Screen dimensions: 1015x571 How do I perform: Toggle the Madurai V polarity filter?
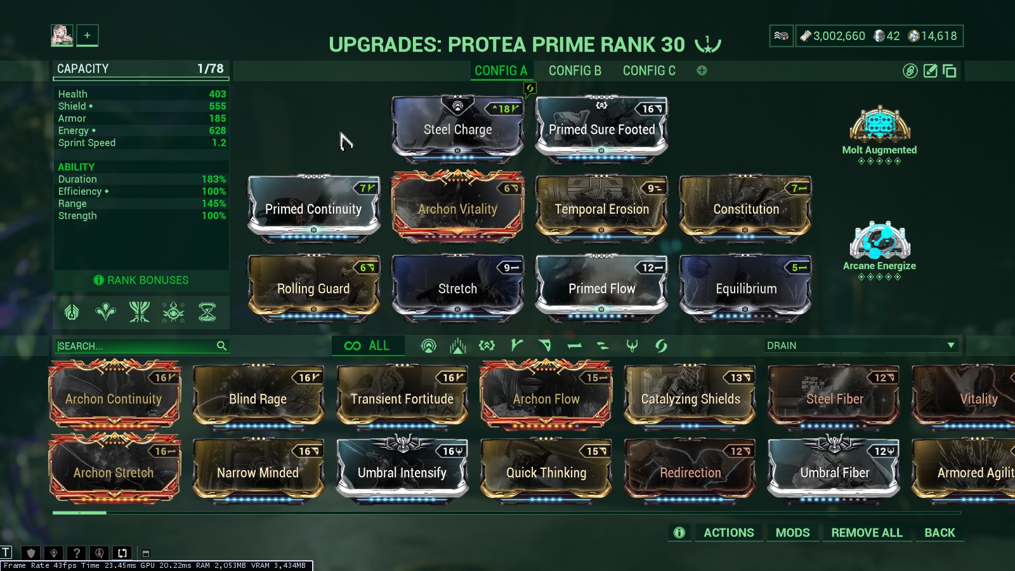click(516, 346)
